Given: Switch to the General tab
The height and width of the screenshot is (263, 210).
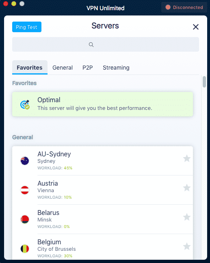Looking at the screenshot, I should tap(63, 68).
